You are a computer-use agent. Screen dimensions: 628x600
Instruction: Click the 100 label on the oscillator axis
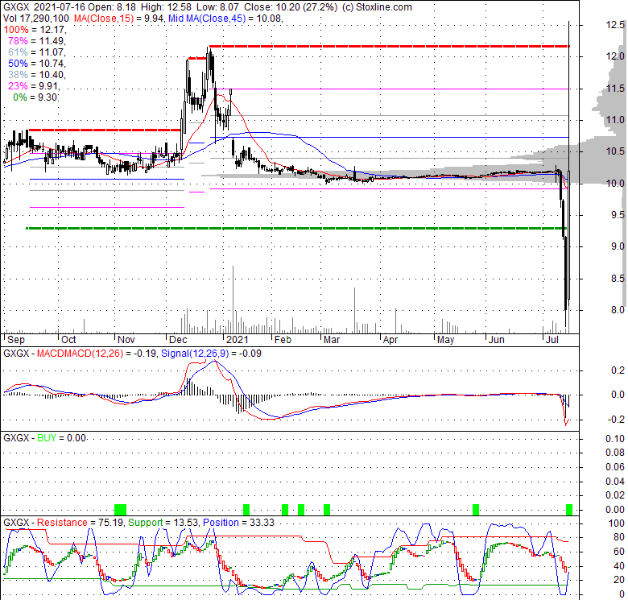point(617,523)
